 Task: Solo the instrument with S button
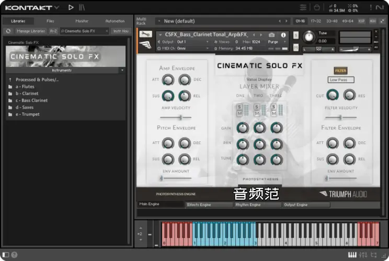click(296, 35)
